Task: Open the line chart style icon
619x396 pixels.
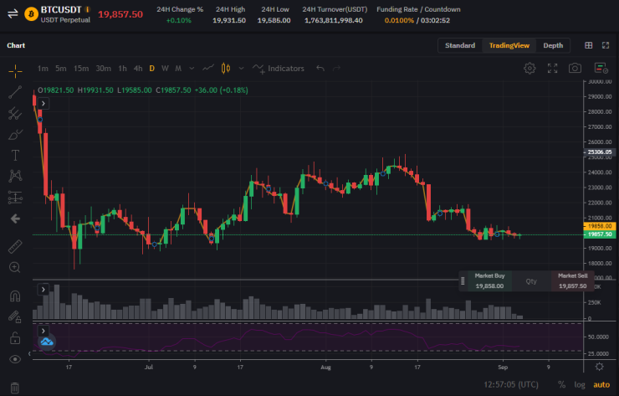Action: click(208, 68)
